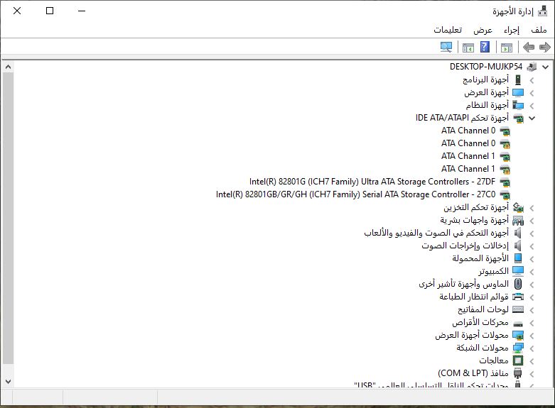Expand the أجهزة واجهات بشرية category

(x=532, y=221)
